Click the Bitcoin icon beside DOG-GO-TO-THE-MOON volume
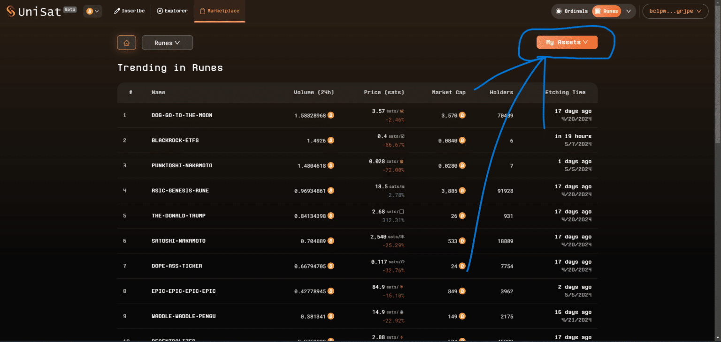The height and width of the screenshot is (342, 721). (x=331, y=115)
